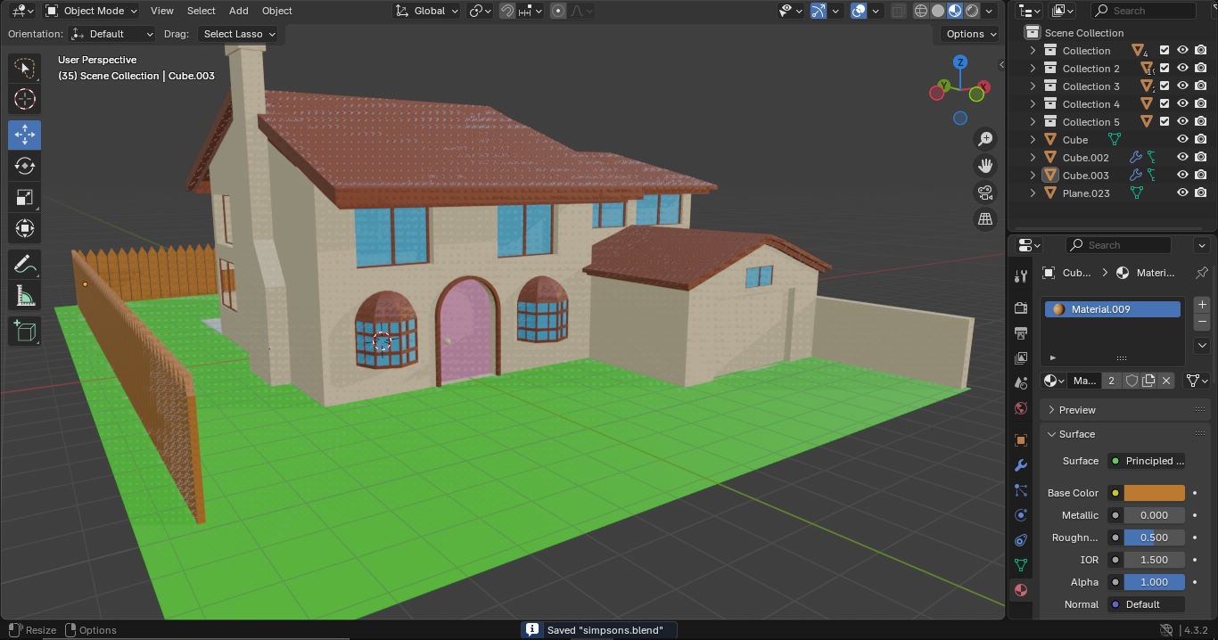This screenshot has height=640, width=1218.
Task: Open the Global transform orientation dropdown
Action: click(x=426, y=11)
